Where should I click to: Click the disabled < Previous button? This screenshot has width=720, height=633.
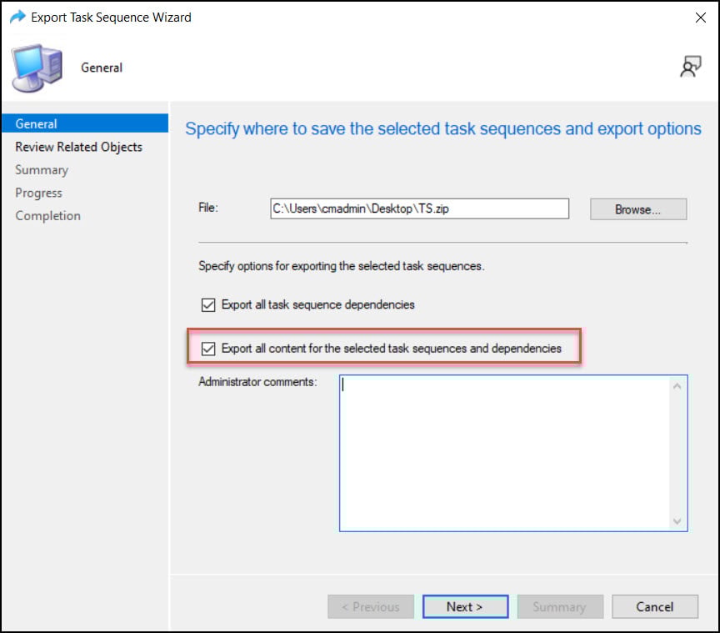pos(371,606)
